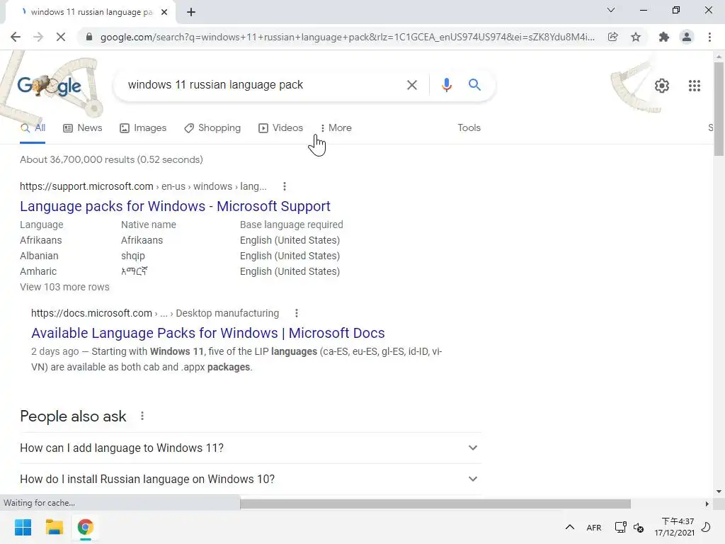Clear the search box text
The height and width of the screenshot is (544, 725).
[x=411, y=85]
